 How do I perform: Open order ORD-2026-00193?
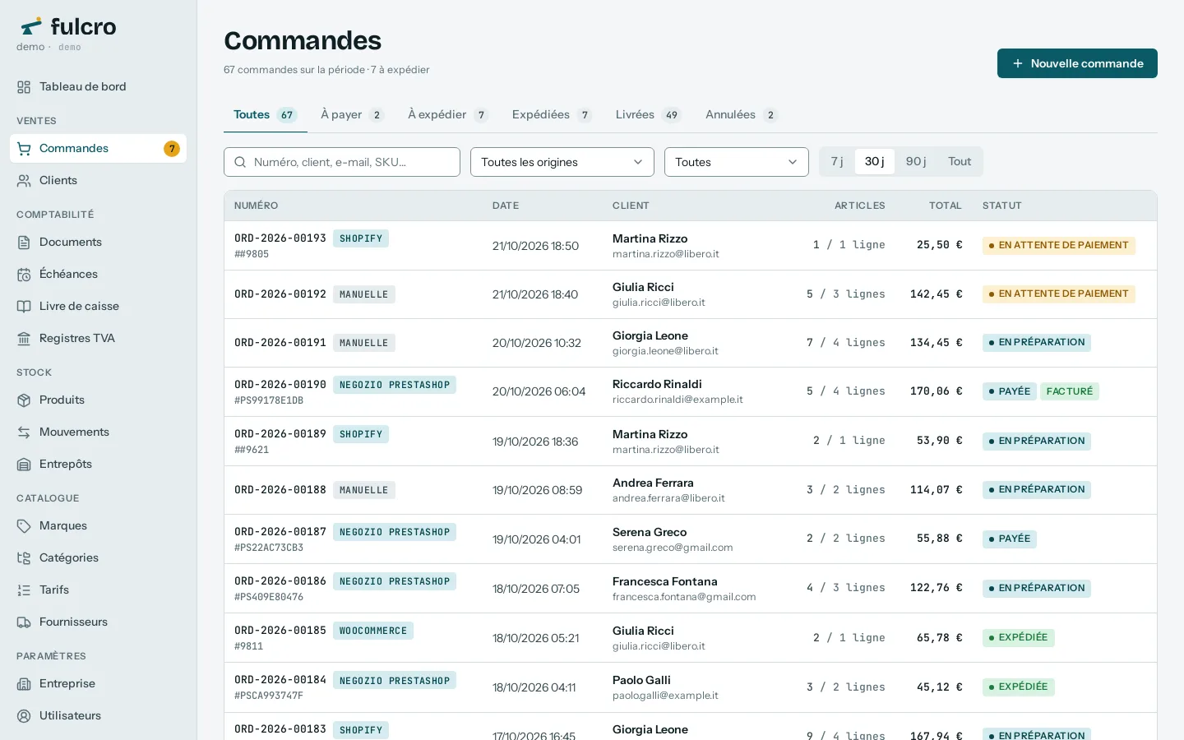click(280, 238)
